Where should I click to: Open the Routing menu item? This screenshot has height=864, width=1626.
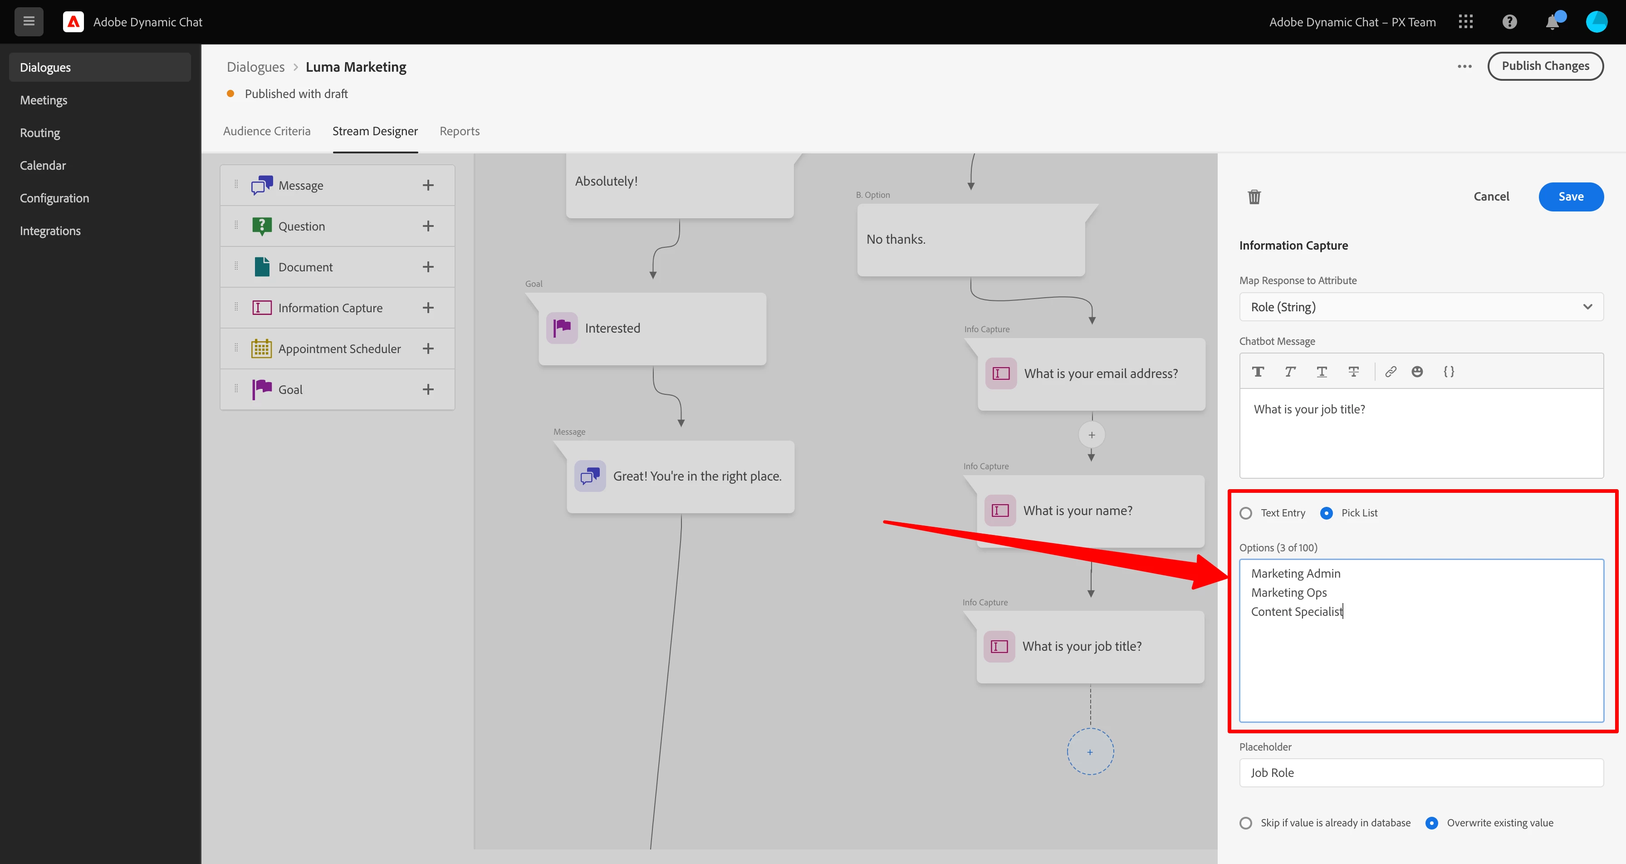pyautogui.click(x=40, y=133)
